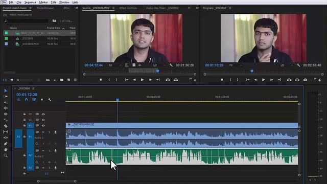Toggle lock on V1 track

(x=25, y=125)
